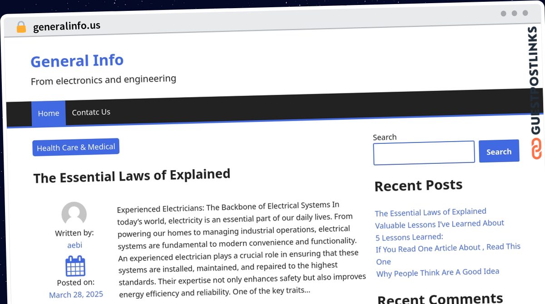Open recent post Valuable Lessons I've Learned About
Image resolution: width=545 pixels, height=304 pixels.
[440, 224]
